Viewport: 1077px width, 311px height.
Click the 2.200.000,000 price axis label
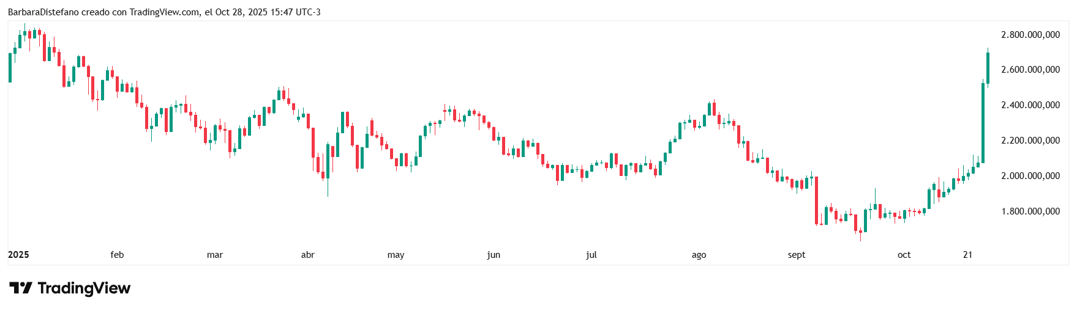(x=1030, y=141)
